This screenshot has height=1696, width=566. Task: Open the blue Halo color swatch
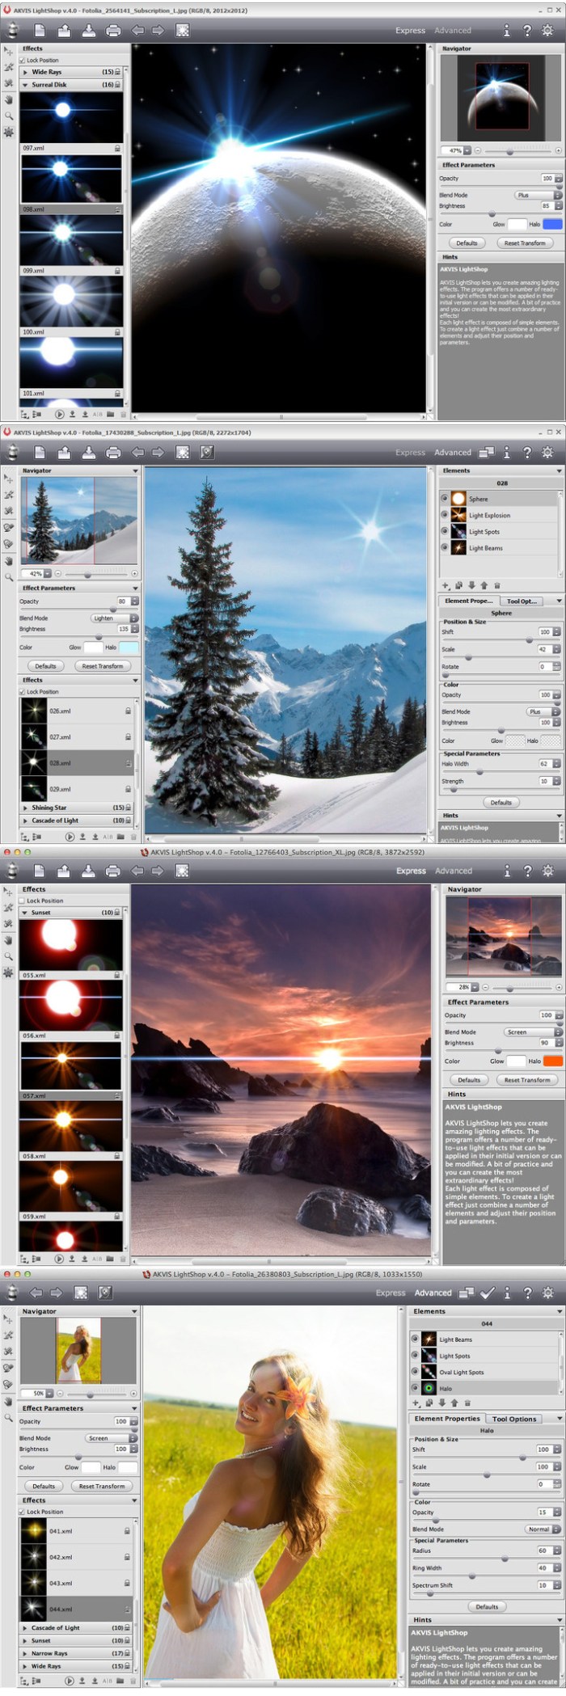coord(552,224)
